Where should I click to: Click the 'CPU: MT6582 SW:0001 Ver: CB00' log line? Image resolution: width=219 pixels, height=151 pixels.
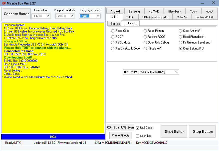click(24, 54)
